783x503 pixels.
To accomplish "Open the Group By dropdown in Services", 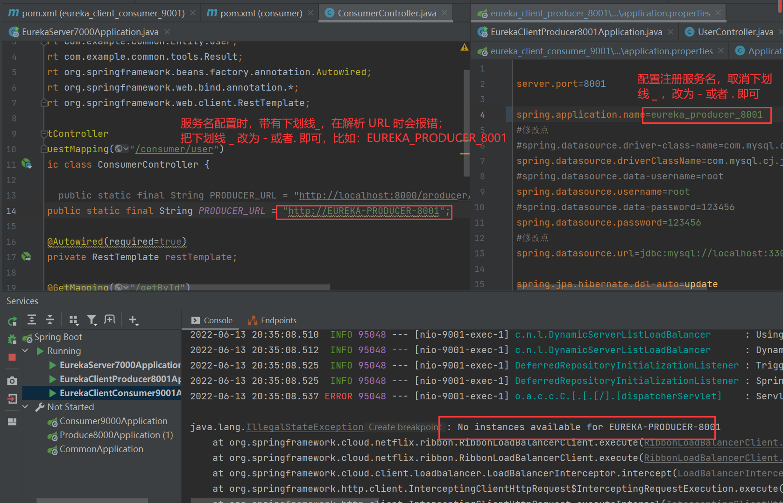I will (x=73, y=320).
